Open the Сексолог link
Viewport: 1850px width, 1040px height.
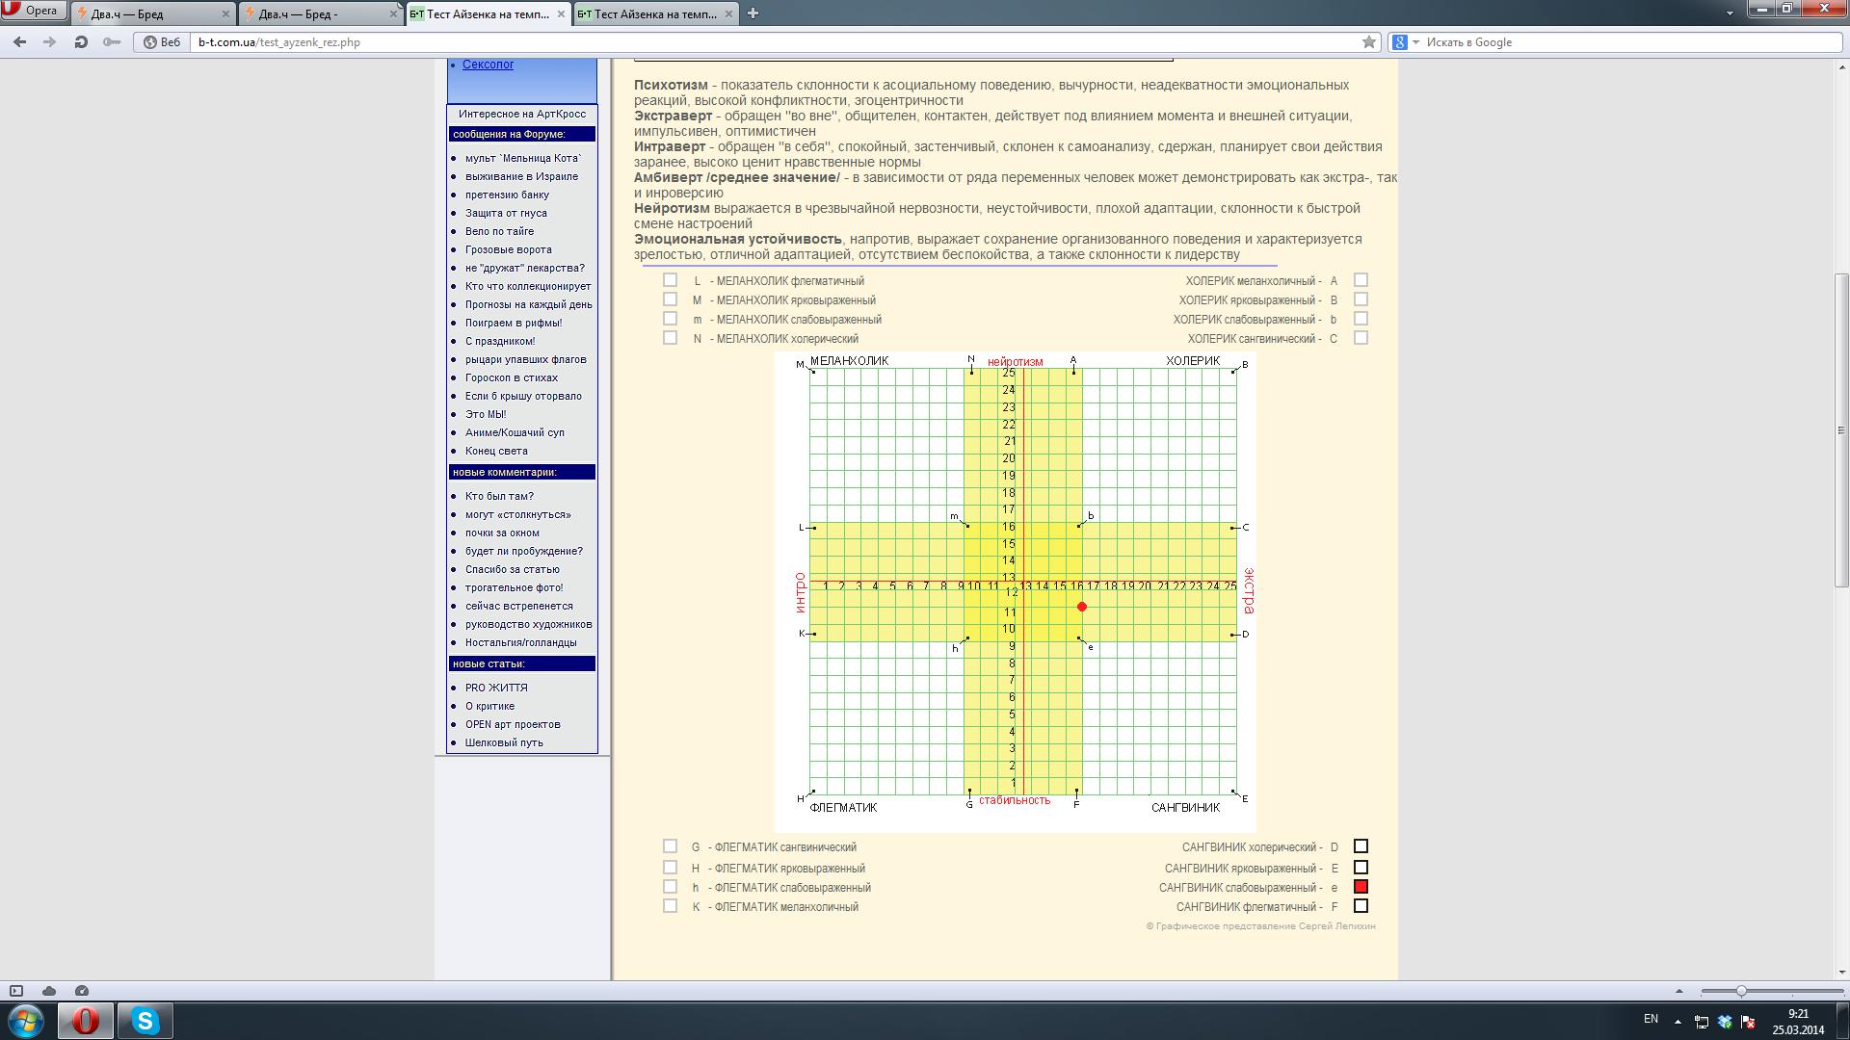488,65
